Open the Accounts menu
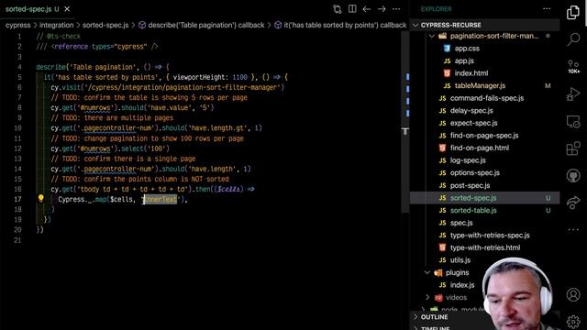Screen dimensions: 587x330 [573, 295]
